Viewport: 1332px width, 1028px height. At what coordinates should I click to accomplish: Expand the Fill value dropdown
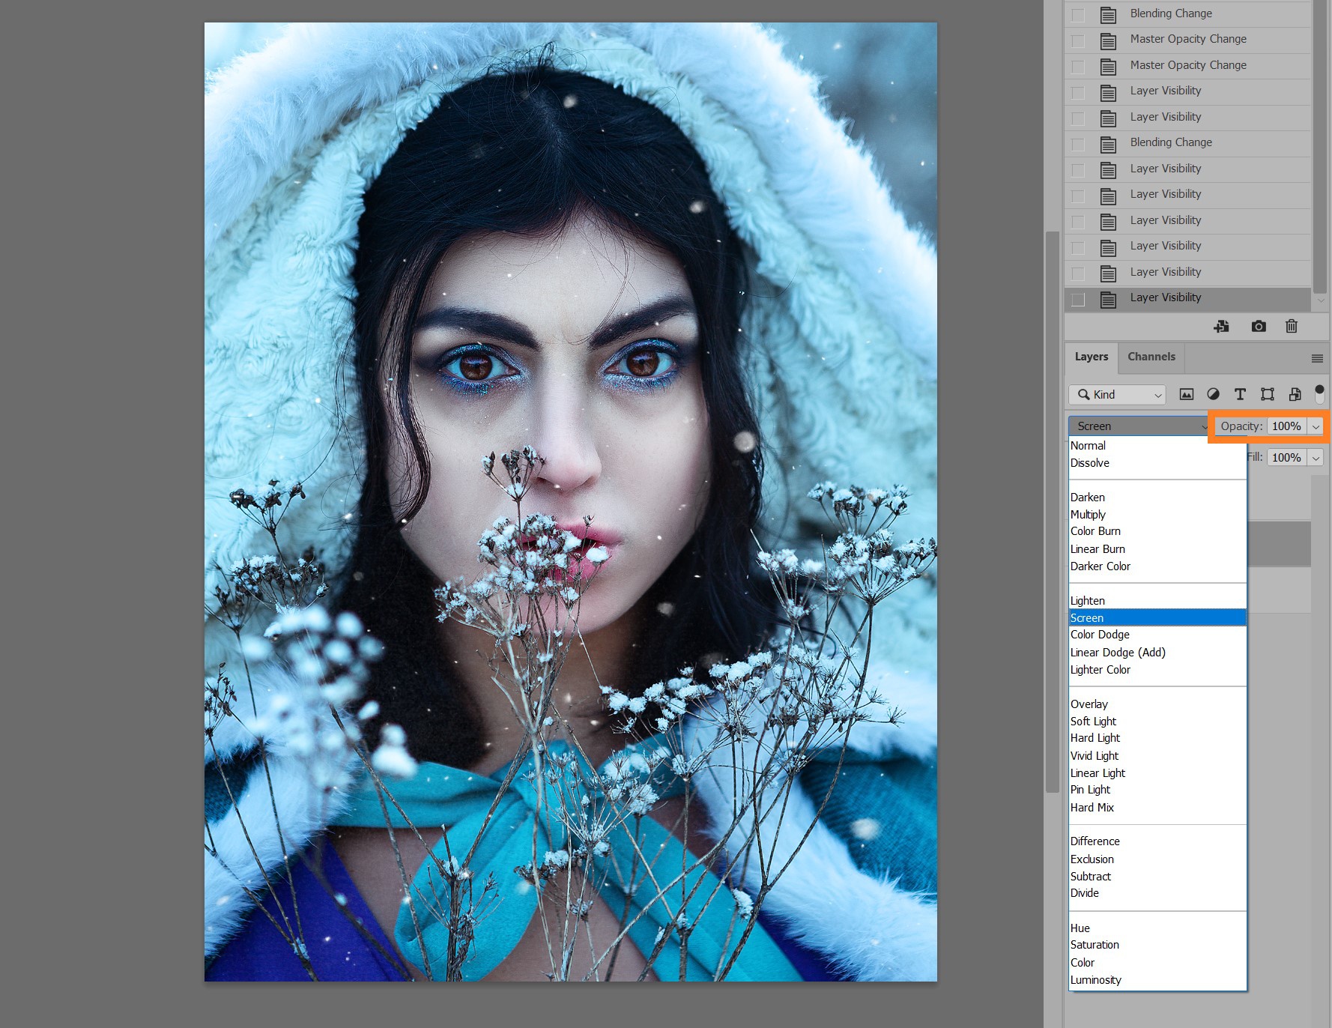point(1316,457)
